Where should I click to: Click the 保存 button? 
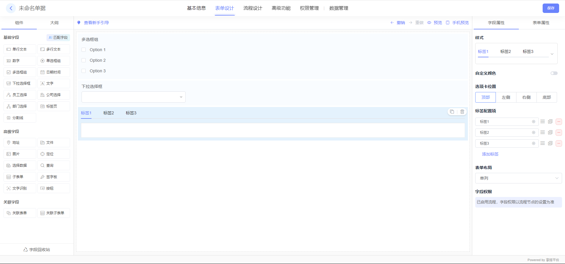(x=551, y=8)
